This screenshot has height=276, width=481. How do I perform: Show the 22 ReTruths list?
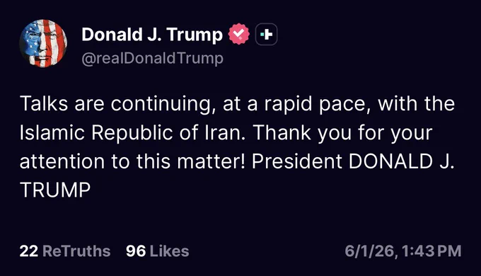(x=65, y=251)
